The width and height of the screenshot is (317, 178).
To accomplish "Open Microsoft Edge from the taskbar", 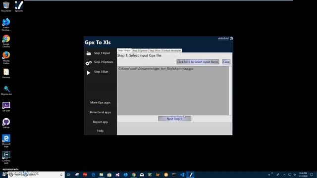I will tap(93, 175).
